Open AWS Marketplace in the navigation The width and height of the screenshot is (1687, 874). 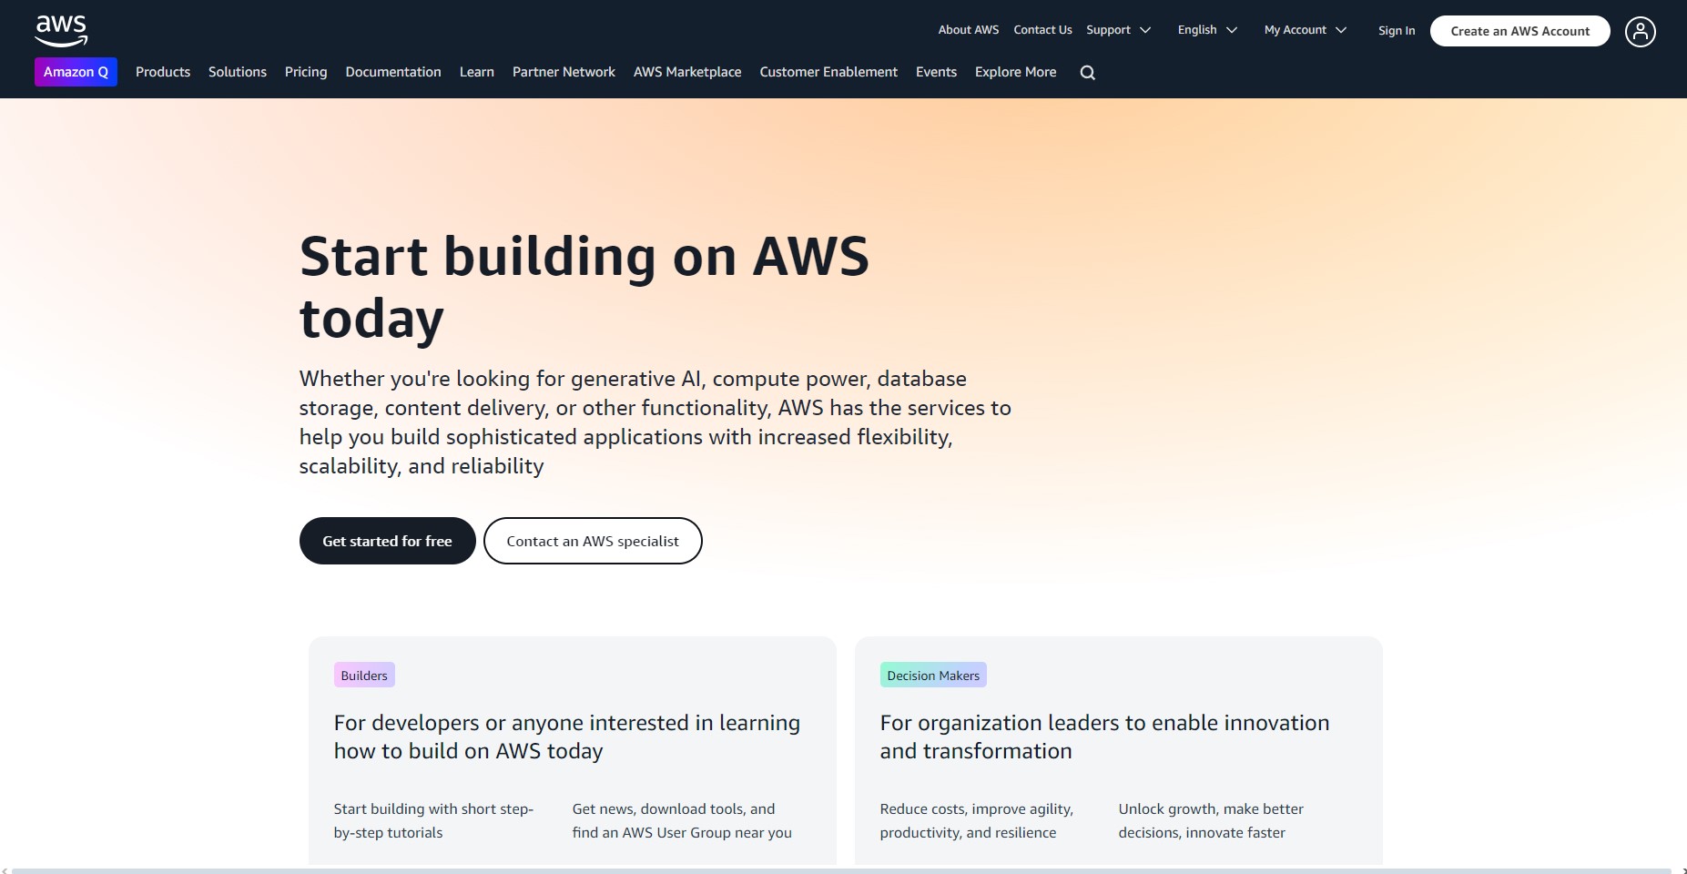pos(687,72)
